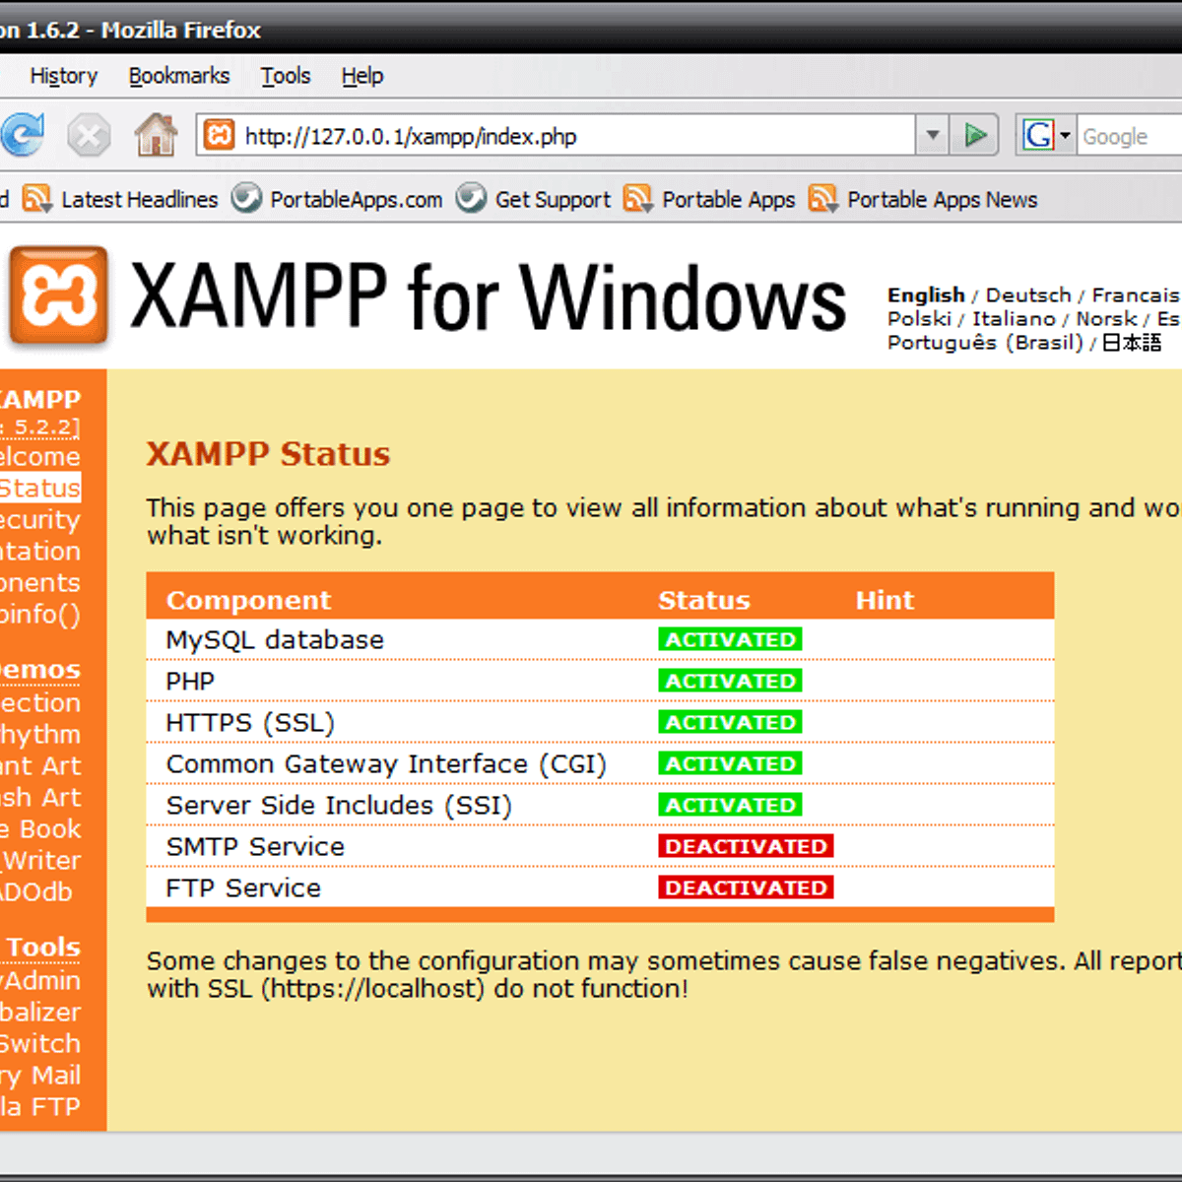Click the Latest Headlines feed icon
Viewport: 1182px width, 1182px height.
36,199
